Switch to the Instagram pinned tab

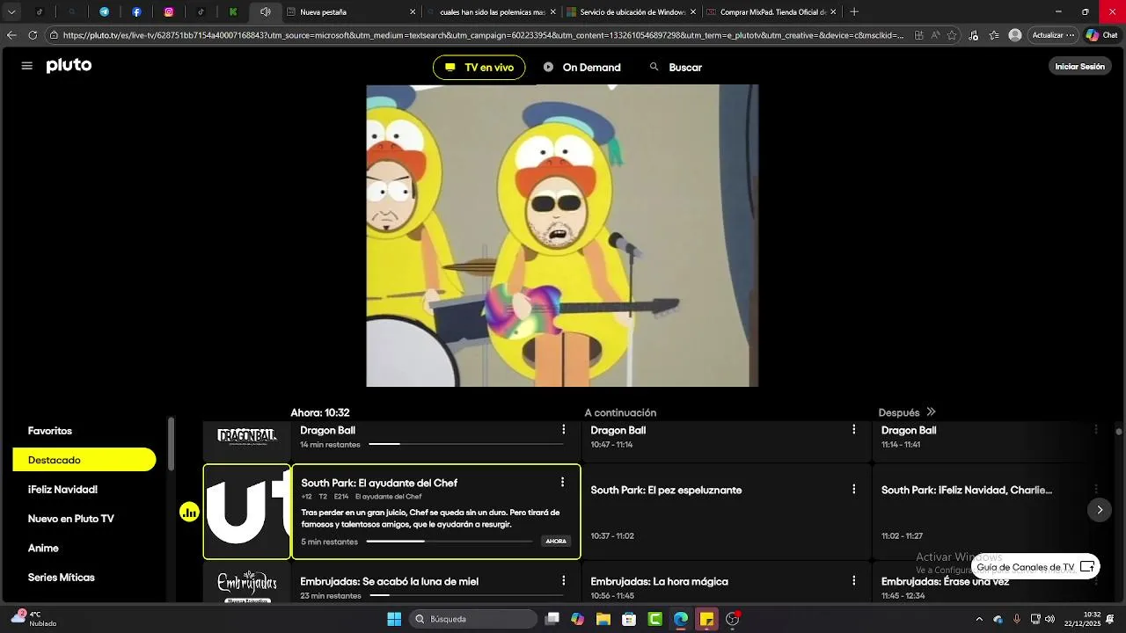[169, 12]
